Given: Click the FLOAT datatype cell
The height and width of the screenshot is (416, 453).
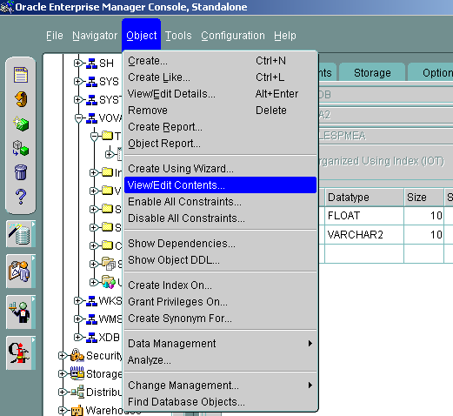Looking at the screenshot, I should (364, 216).
